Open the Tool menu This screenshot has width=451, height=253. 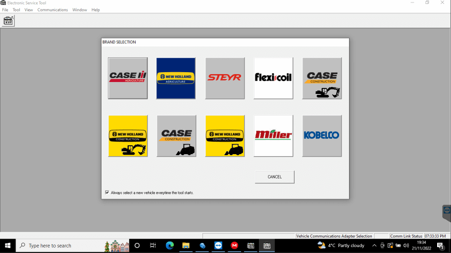tap(16, 10)
